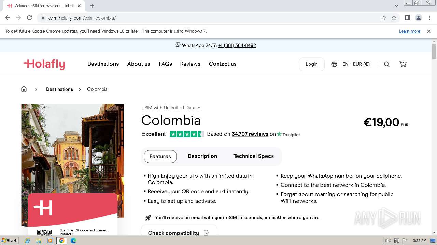Open Chrome three-dot menu
Viewport: 437px width, 245px height.
429,18
